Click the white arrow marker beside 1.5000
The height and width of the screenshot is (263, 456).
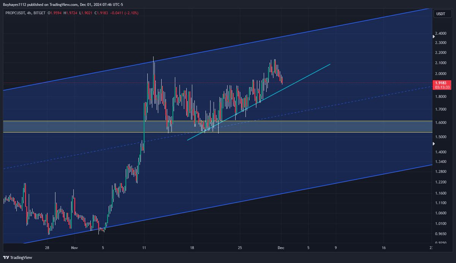point(434,144)
